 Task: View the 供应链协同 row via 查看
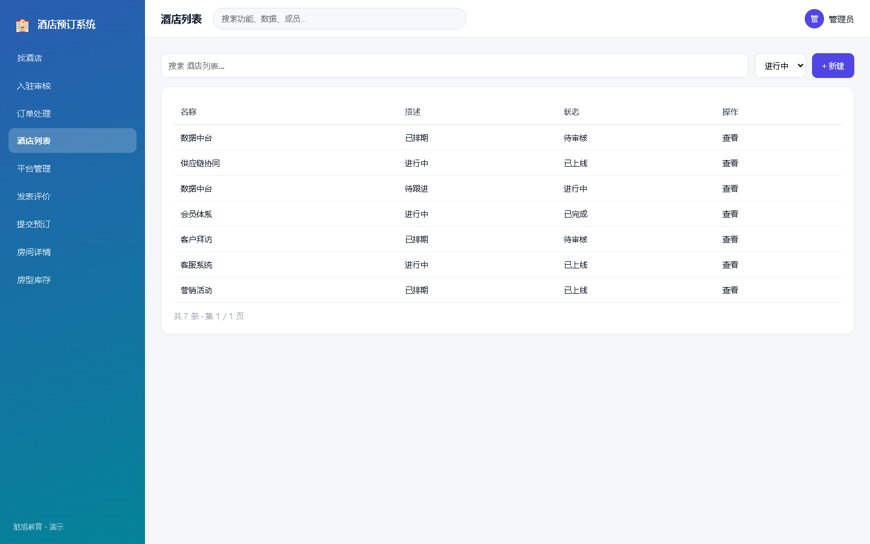tap(730, 163)
